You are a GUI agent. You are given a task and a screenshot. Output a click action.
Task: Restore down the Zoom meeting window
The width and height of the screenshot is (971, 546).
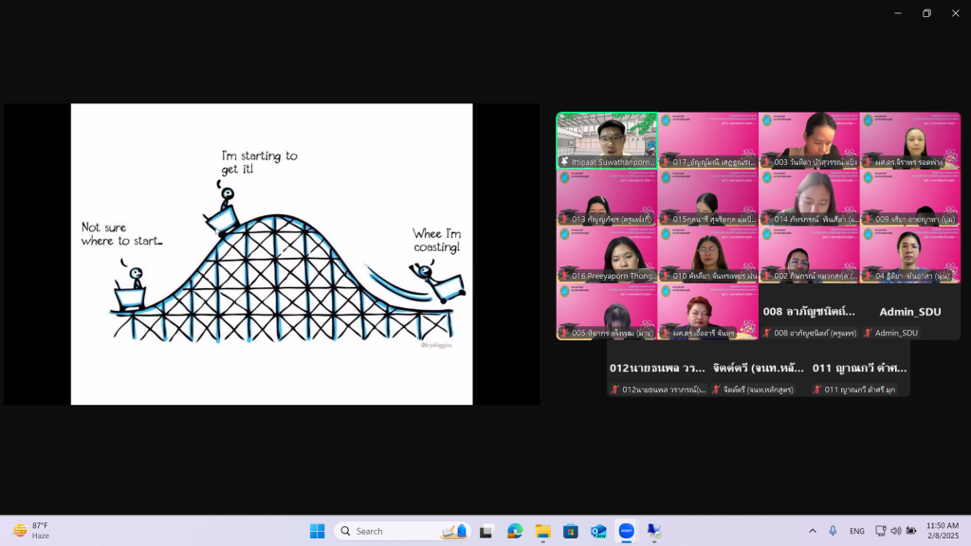tap(926, 13)
